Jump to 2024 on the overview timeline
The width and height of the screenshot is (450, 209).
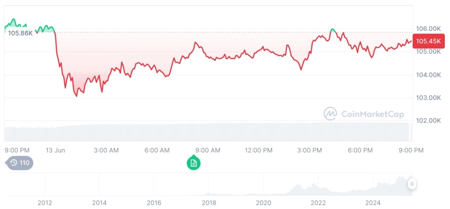tap(373, 202)
